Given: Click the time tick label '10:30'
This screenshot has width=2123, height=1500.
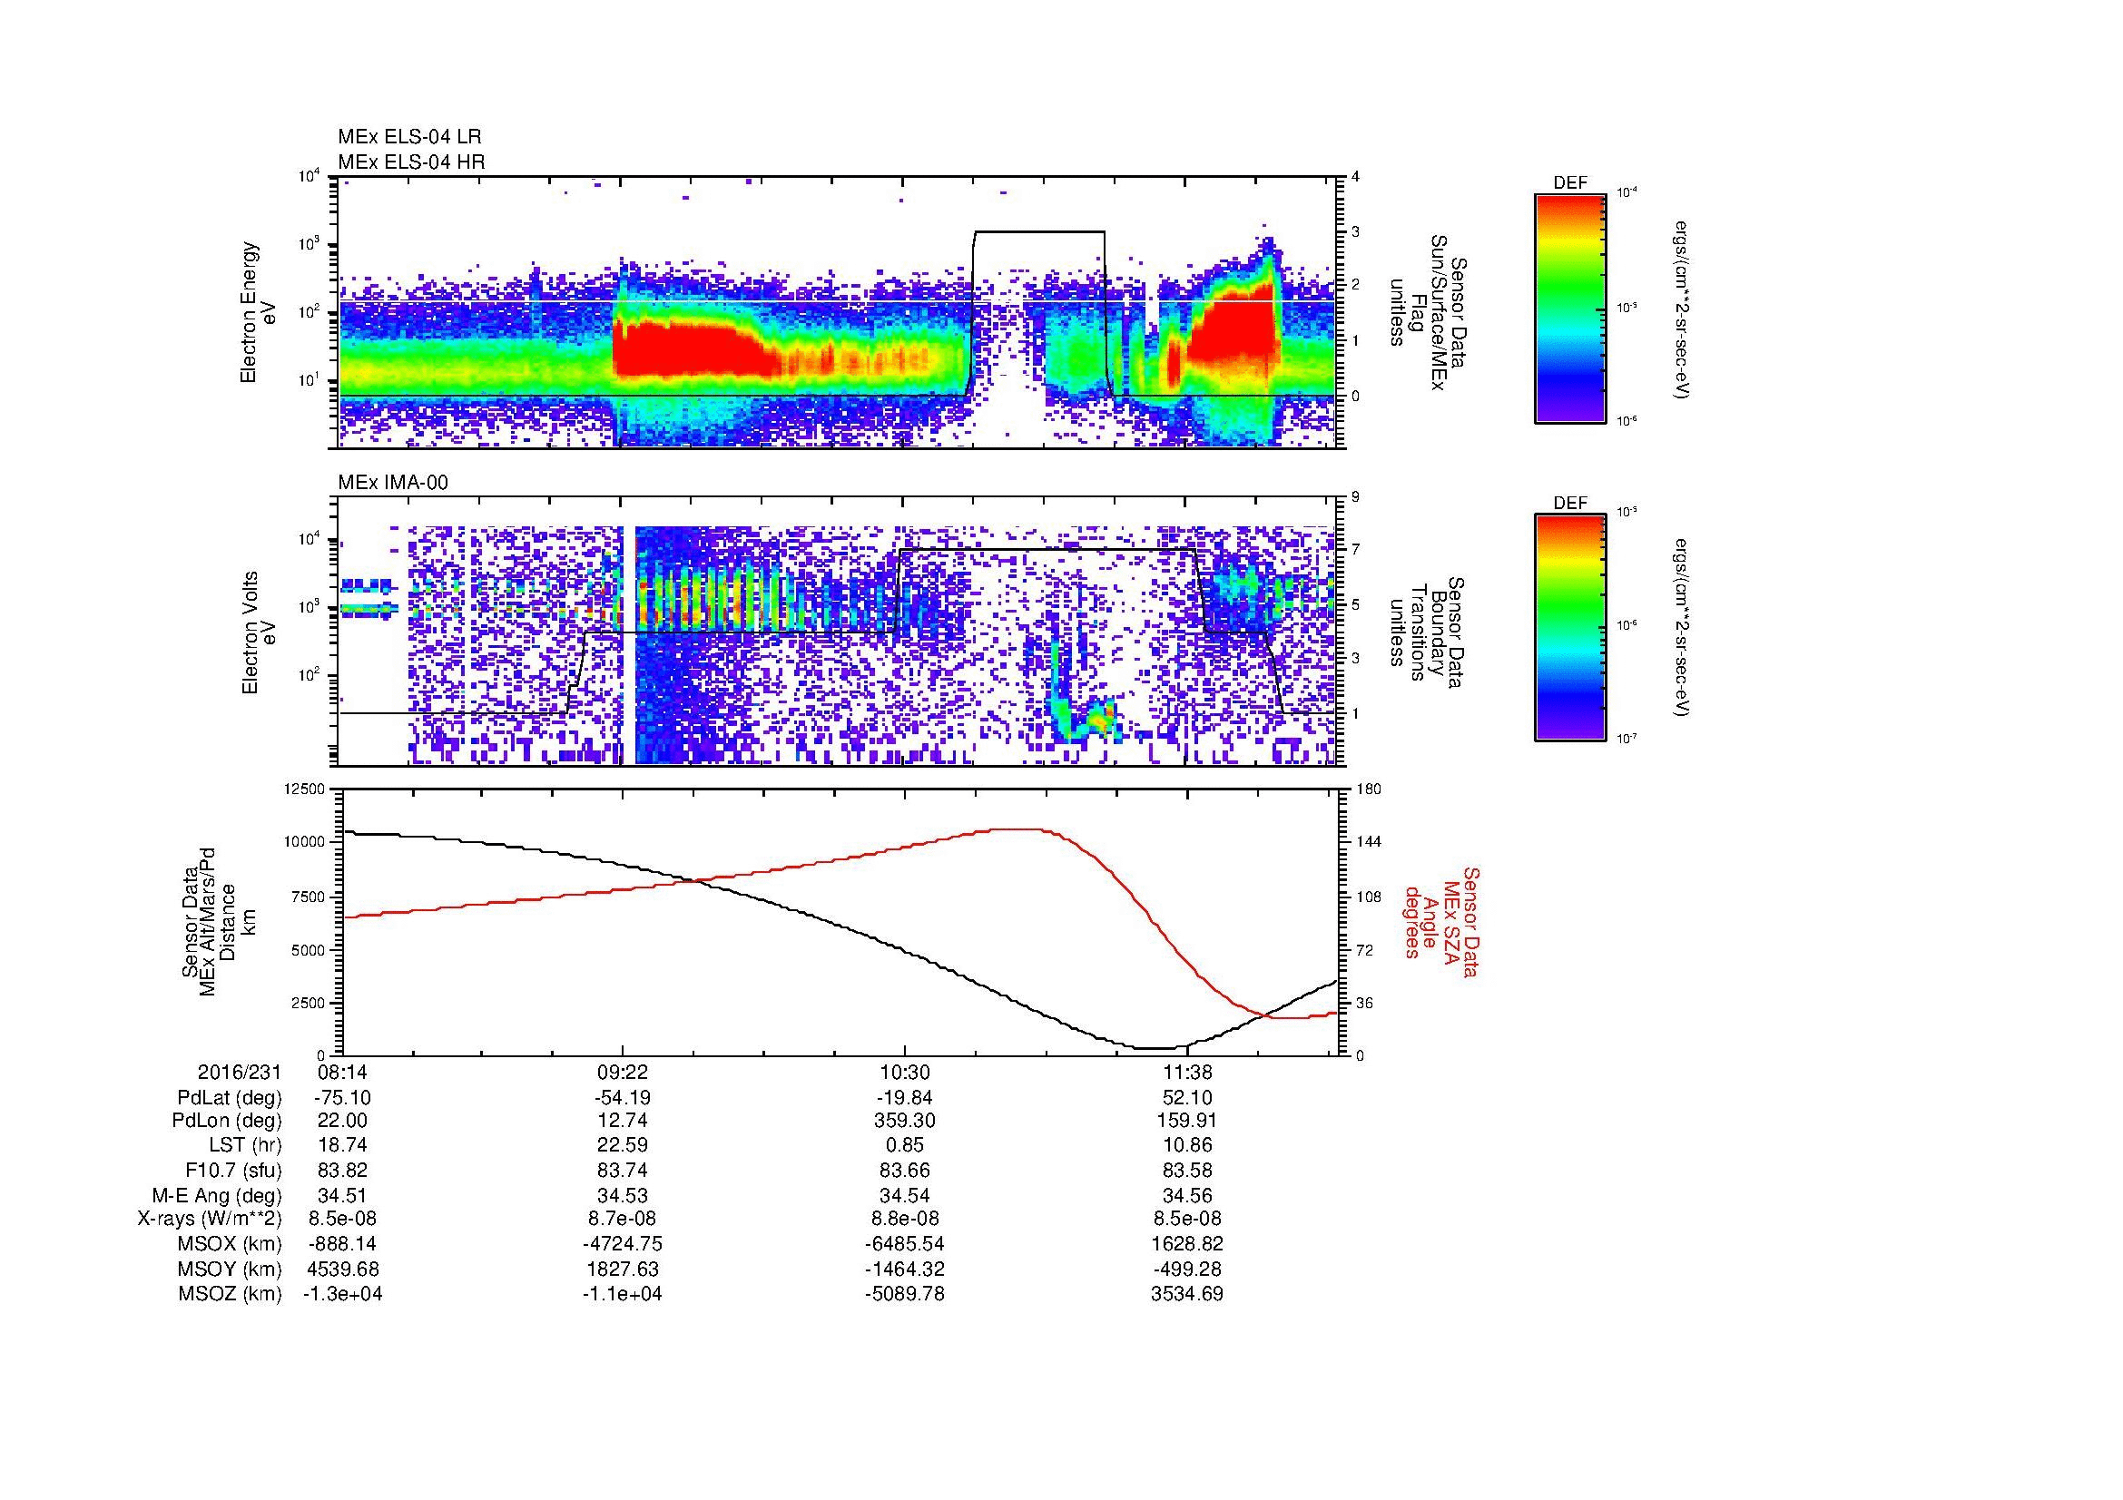Looking at the screenshot, I should pyautogui.click(x=904, y=1072).
